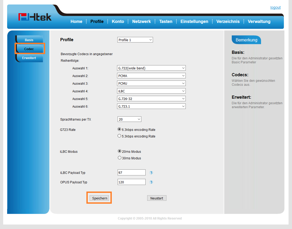Click the Speichern button
Screen dimensions: 292x229
coord(99,198)
